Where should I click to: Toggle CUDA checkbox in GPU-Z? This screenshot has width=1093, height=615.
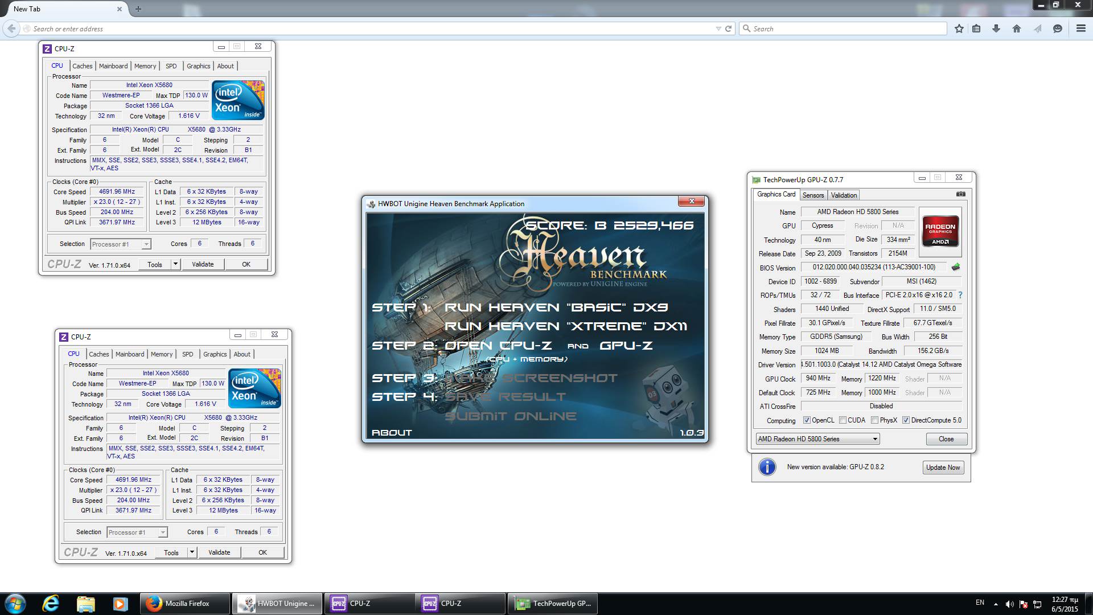pyautogui.click(x=843, y=420)
